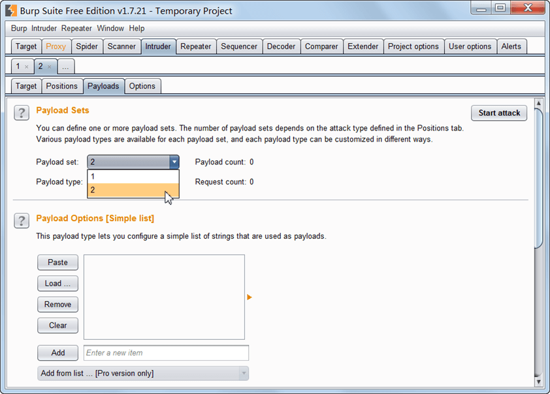The height and width of the screenshot is (394, 550).
Task: Click the Add button
Action: click(x=58, y=353)
